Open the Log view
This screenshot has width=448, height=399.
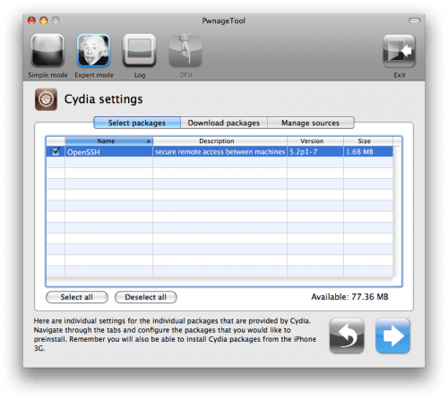click(140, 50)
